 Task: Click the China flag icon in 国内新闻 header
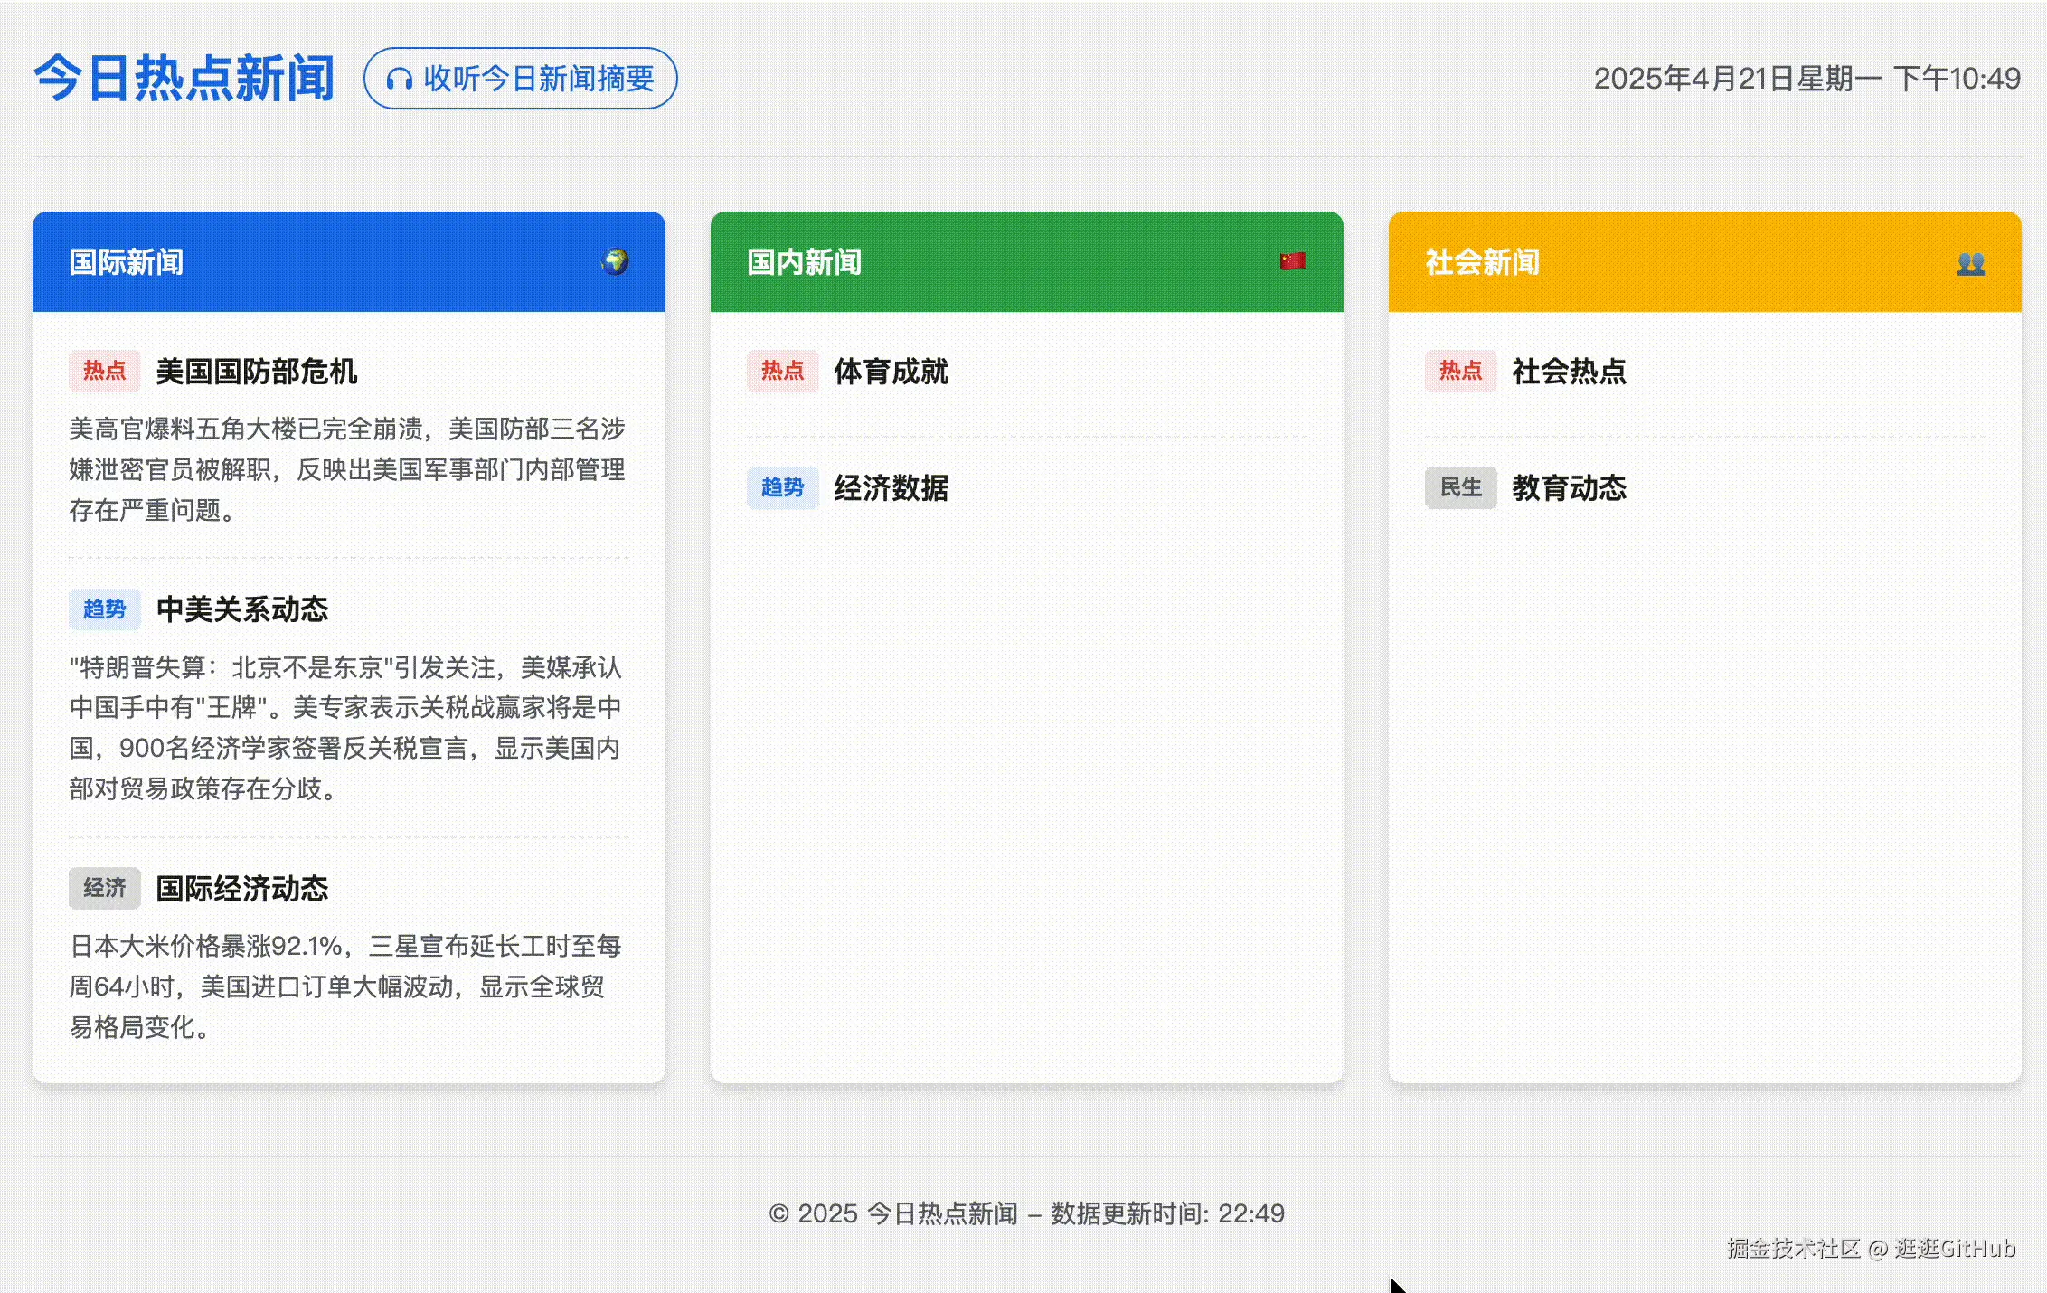[x=1293, y=261]
